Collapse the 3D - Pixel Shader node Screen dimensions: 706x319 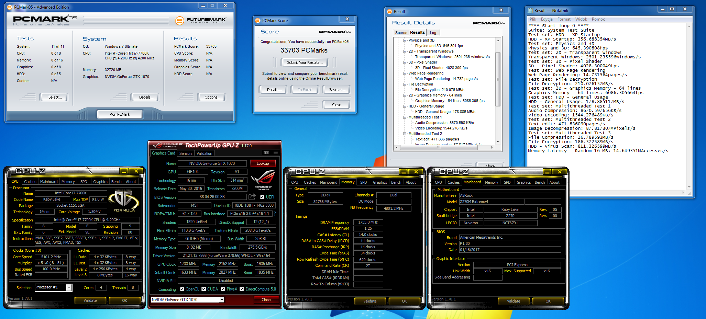[x=405, y=62]
